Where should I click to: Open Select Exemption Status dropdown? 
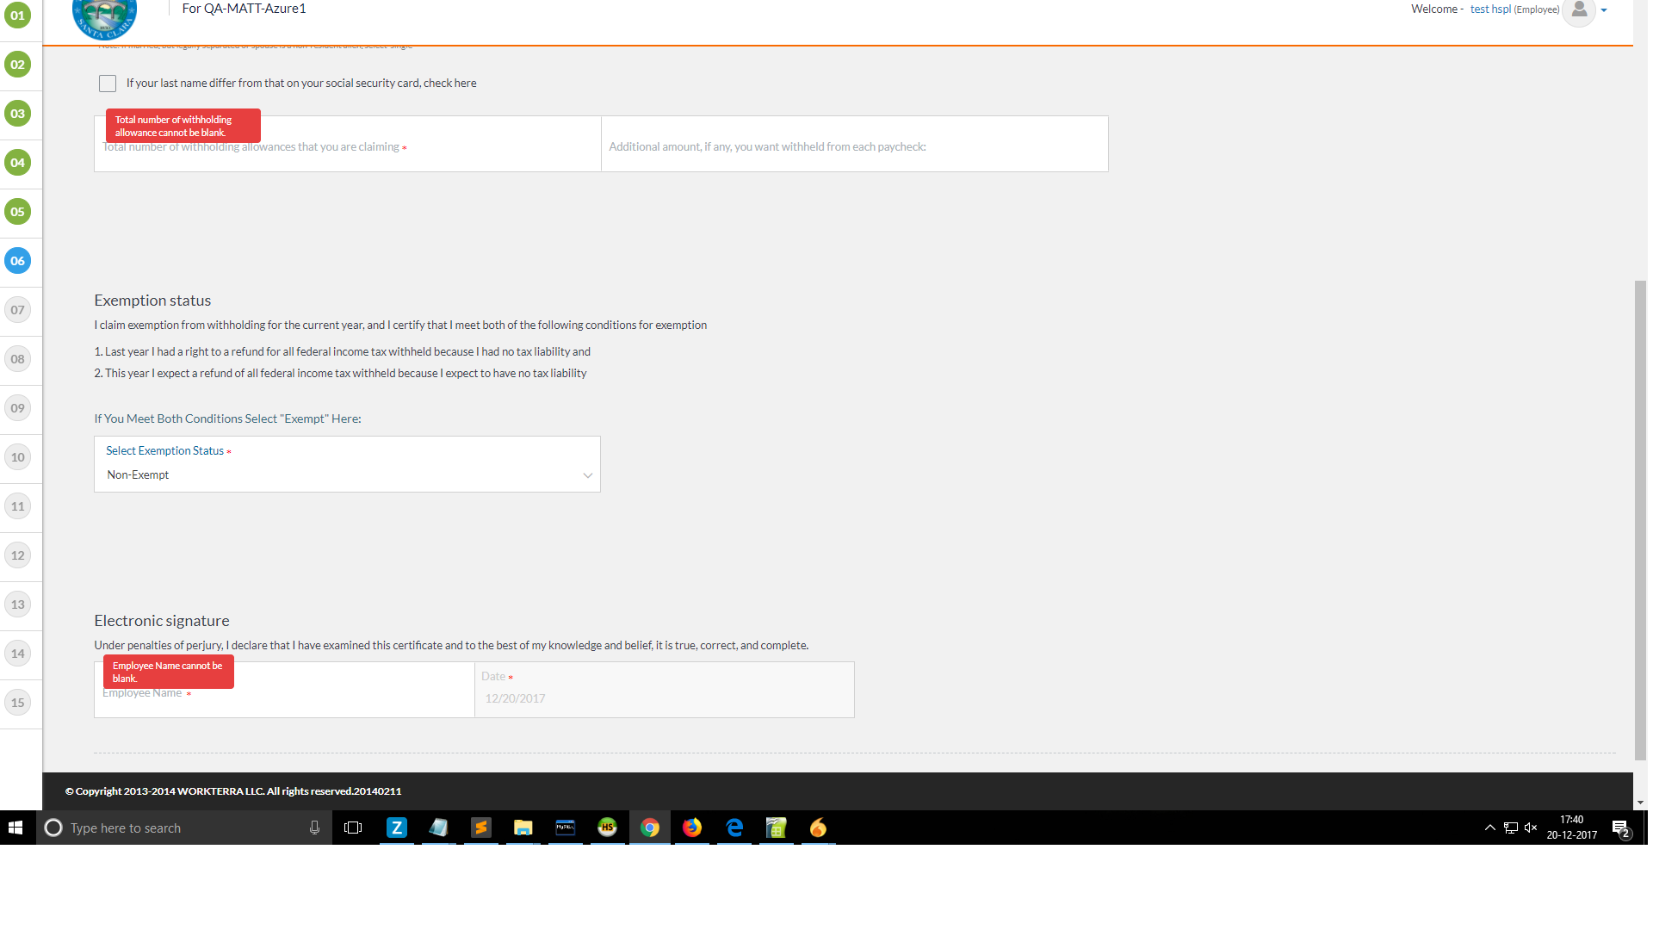(347, 474)
